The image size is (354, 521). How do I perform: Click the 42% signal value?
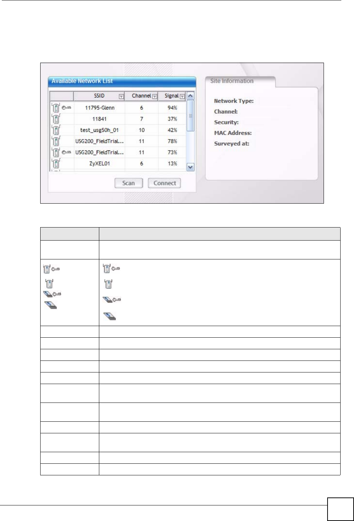172,130
